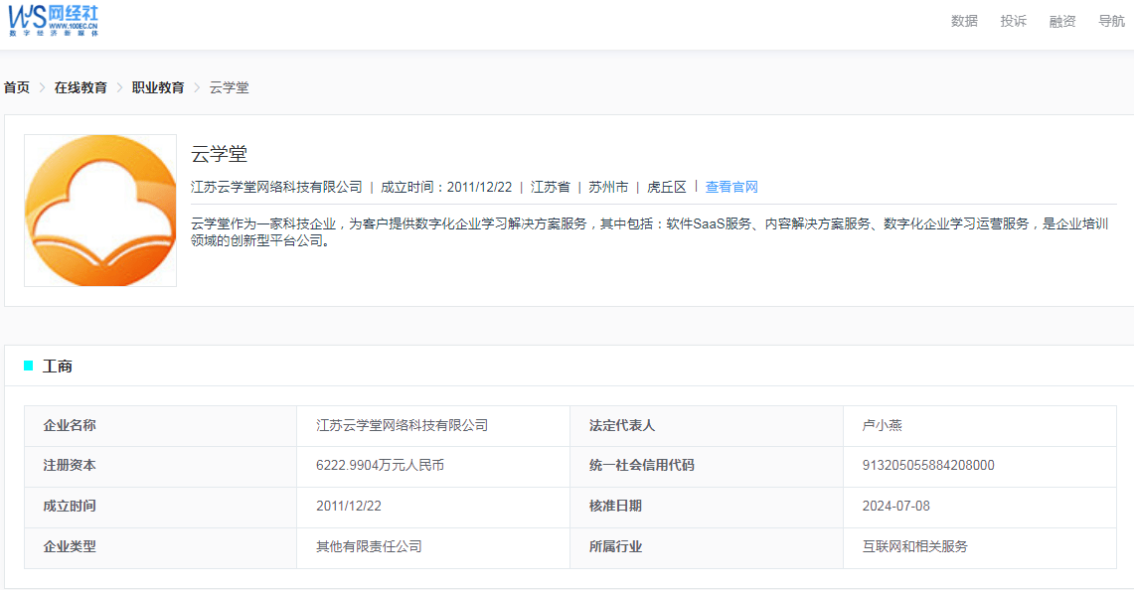This screenshot has height=590, width=1134.
Task: Click the 核准日期 label cell
Action: (x=707, y=507)
